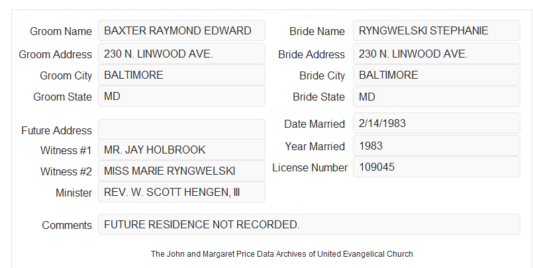
Task: Click the Comments text field
Action: 309,224
